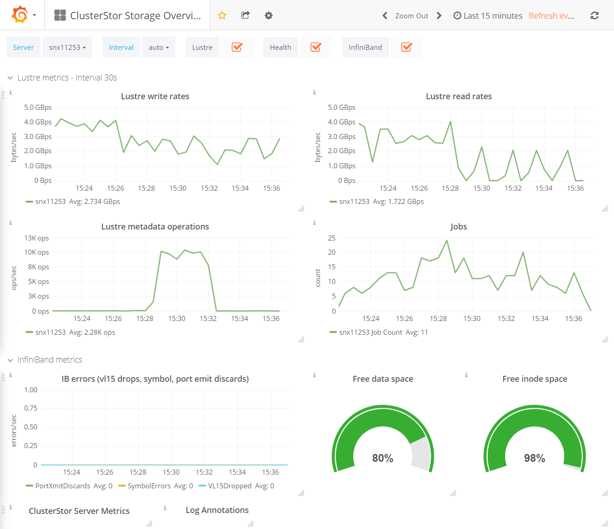Open the snx11253 server dropdown
Screen dimensions: 614x529
(x=67, y=47)
